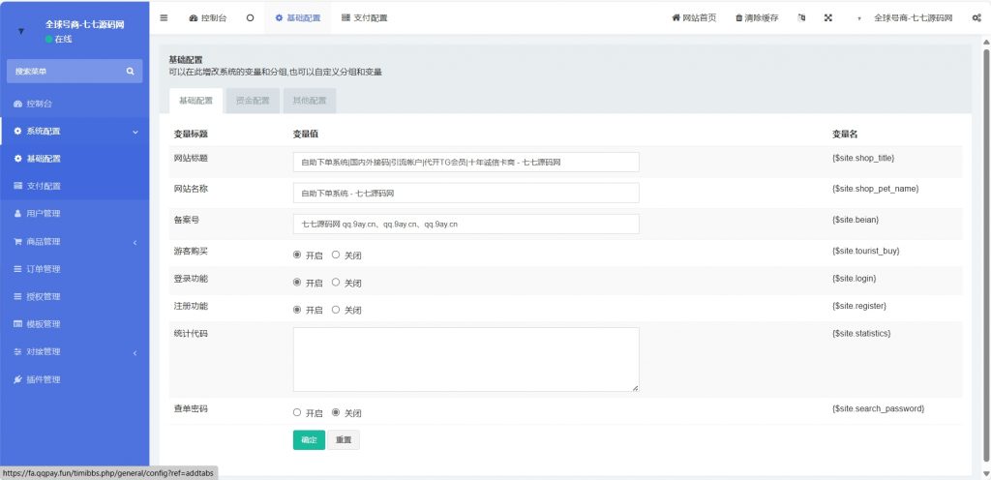Click the 搜索菜单 search box
Viewport: 991px width, 480px height.
pos(75,72)
